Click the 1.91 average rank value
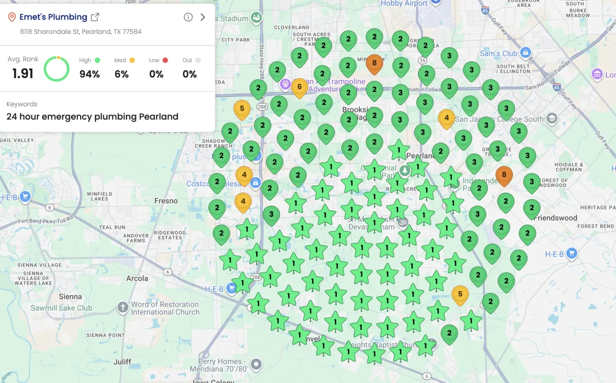This screenshot has height=383, width=616. [x=23, y=73]
